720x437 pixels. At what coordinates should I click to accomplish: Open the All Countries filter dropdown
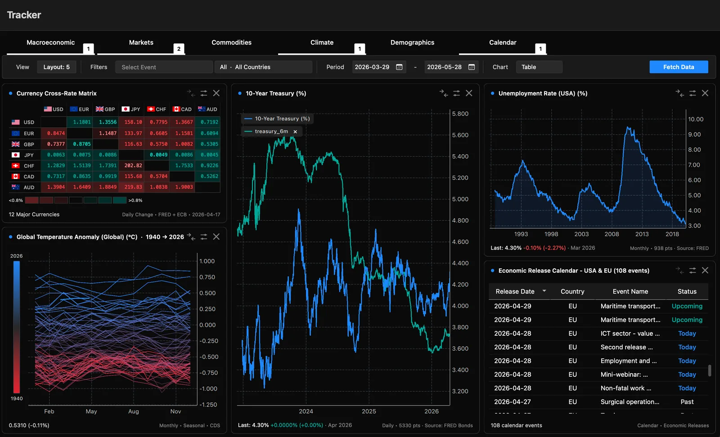click(263, 67)
